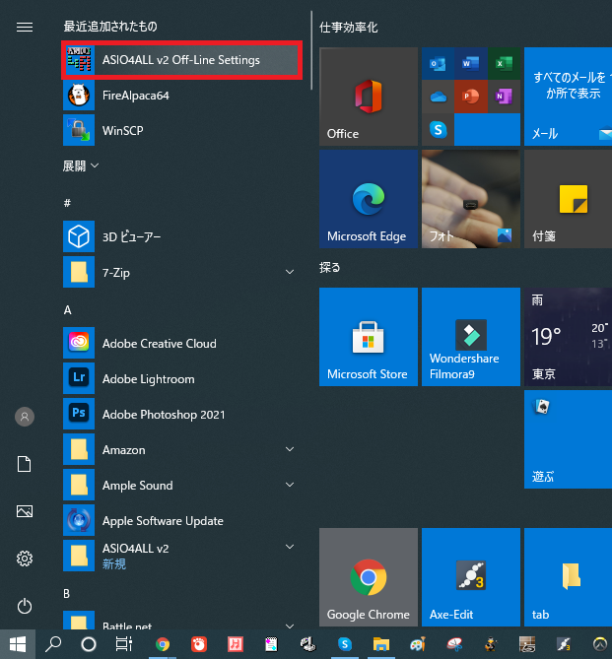This screenshot has width=612, height=659.
Task: Jump to letter A section header
Action: [x=67, y=310]
